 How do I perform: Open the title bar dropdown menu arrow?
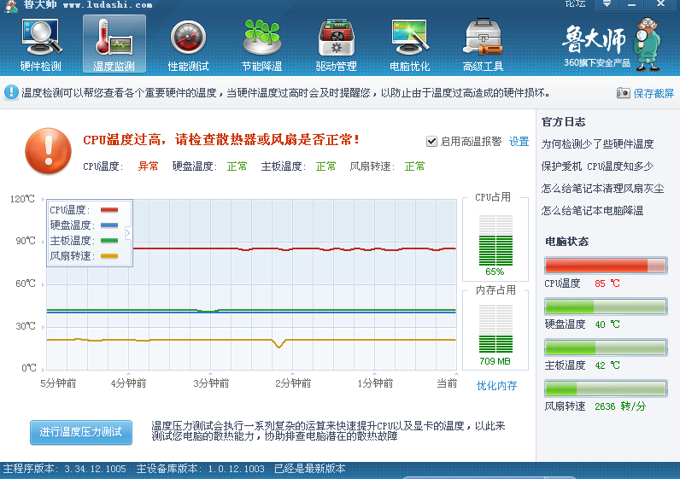(x=607, y=4)
